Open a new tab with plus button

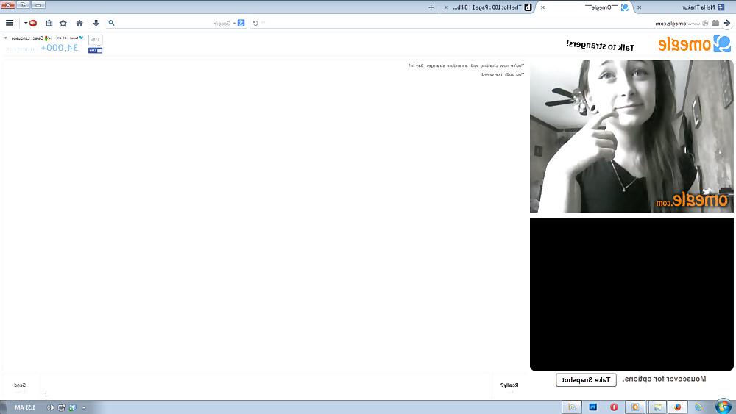(431, 7)
